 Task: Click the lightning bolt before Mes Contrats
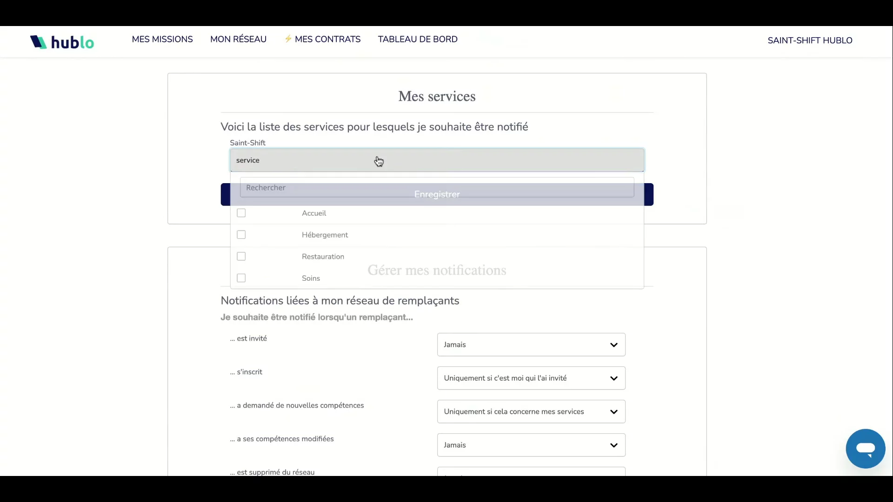pos(288,39)
